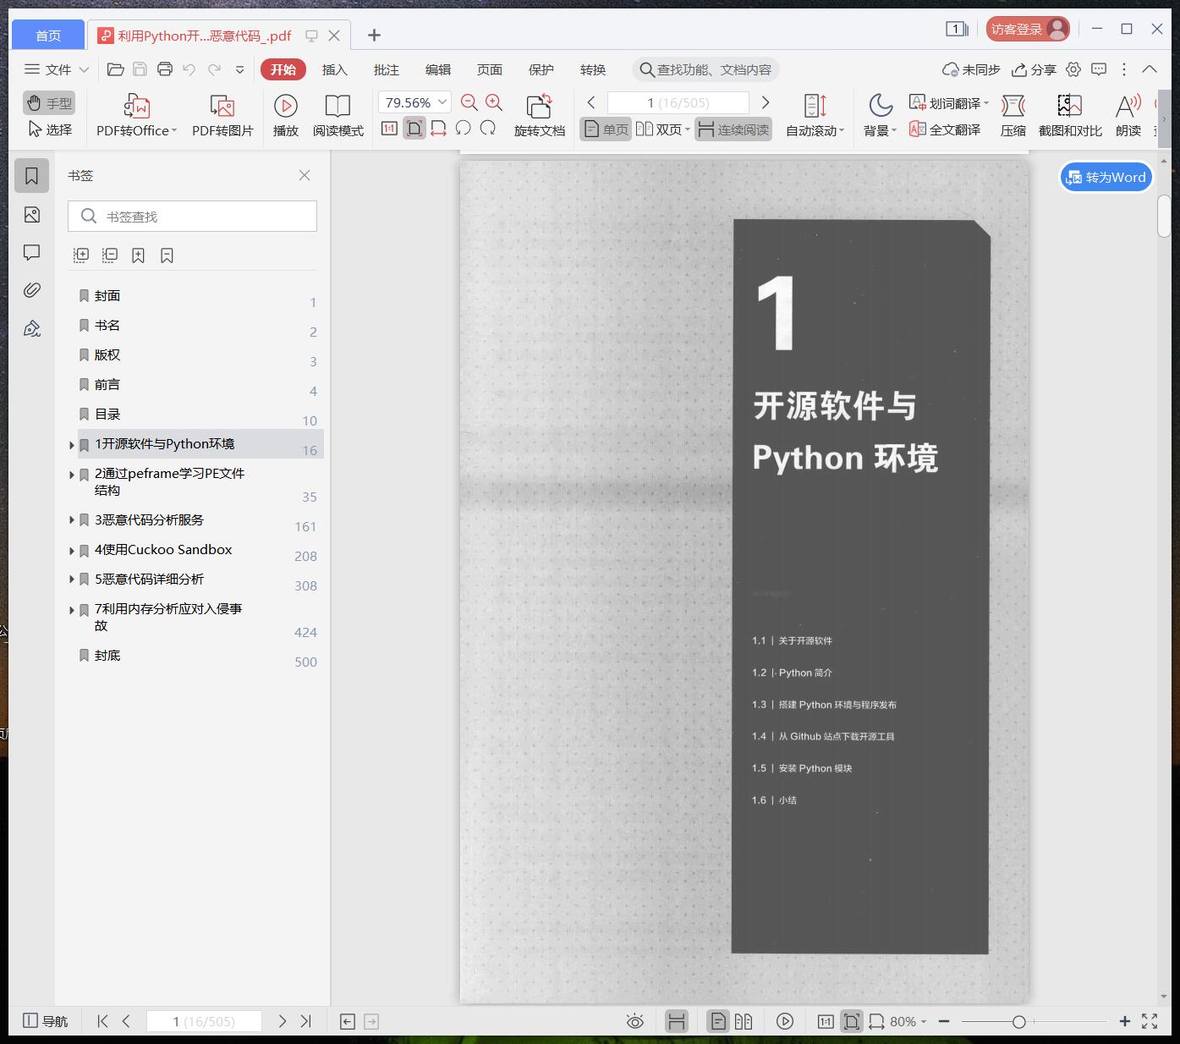Open 划词翻译 word translation option
This screenshot has width=1180, height=1044.
pyautogui.click(x=948, y=103)
